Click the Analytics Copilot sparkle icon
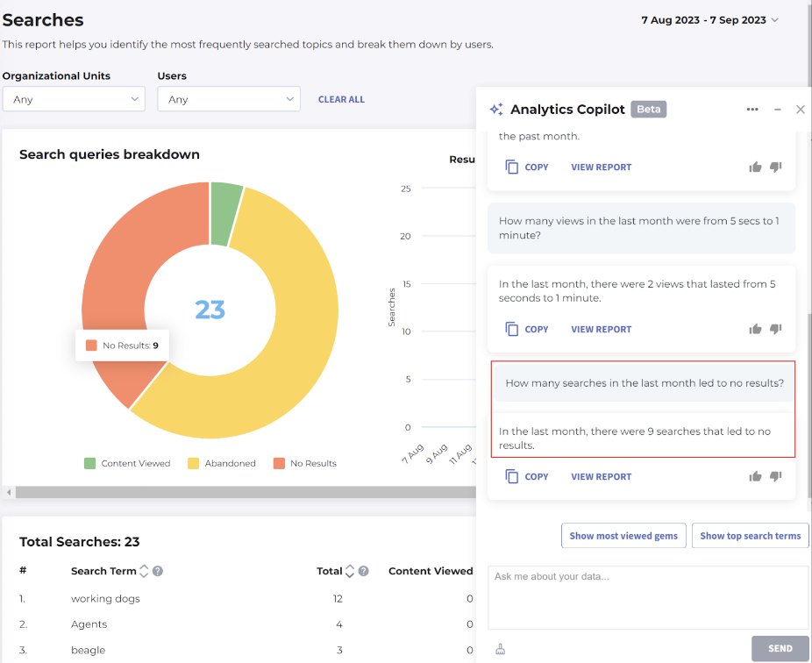The width and height of the screenshot is (812, 663). tap(496, 110)
